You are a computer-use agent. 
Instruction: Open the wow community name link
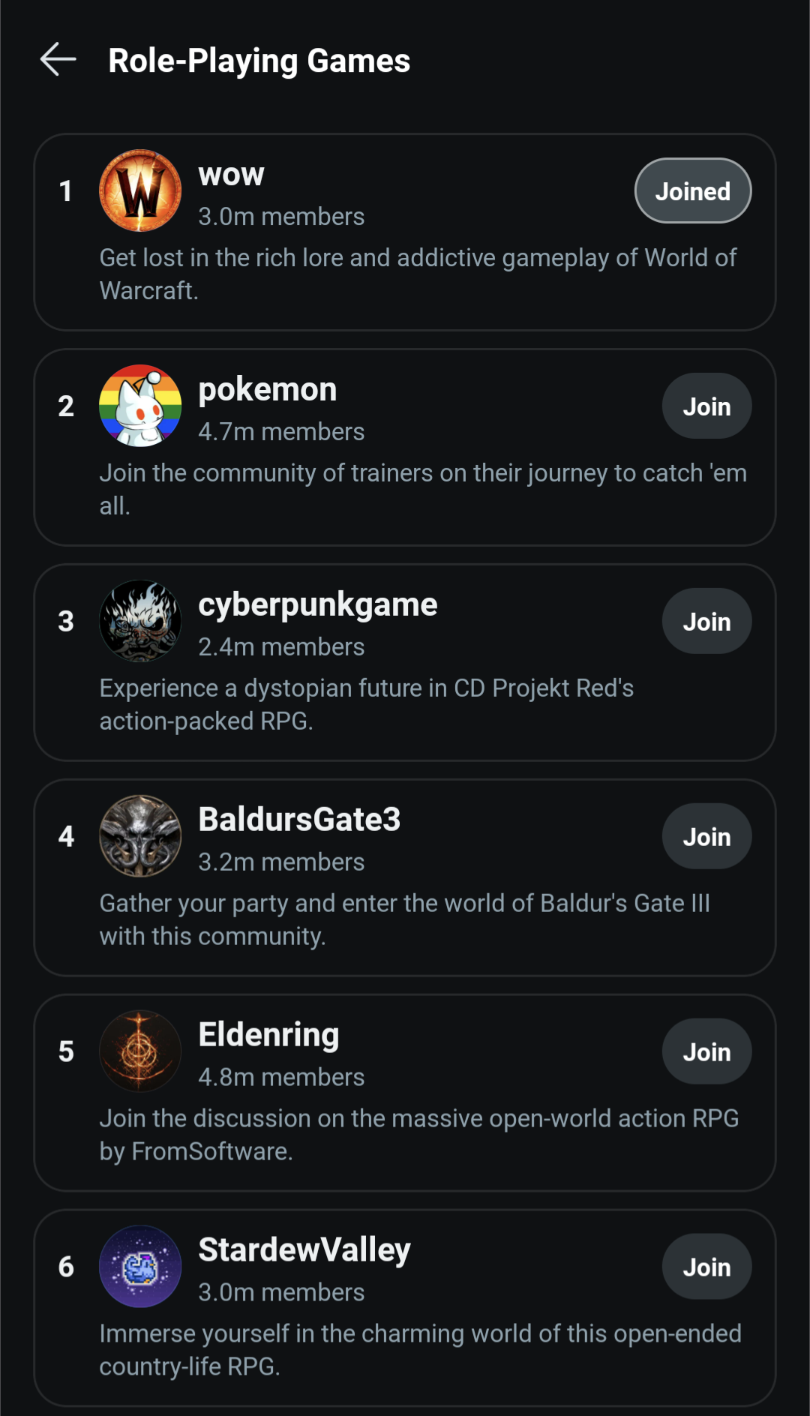pyautogui.click(x=231, y=175)
